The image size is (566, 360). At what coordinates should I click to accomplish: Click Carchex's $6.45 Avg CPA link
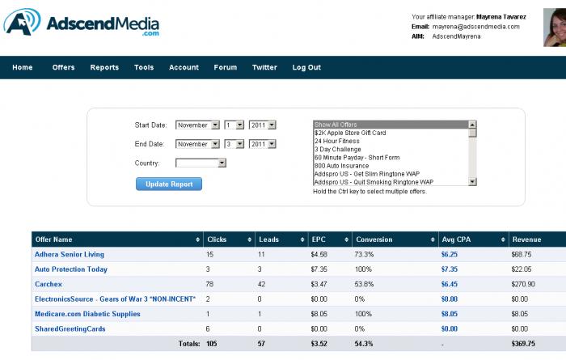(x=450, y=284)
